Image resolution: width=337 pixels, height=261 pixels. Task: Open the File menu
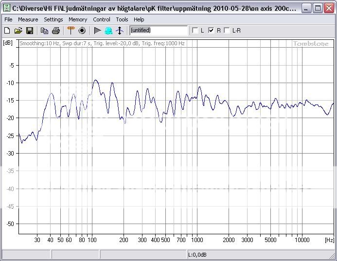click(8, 19)
